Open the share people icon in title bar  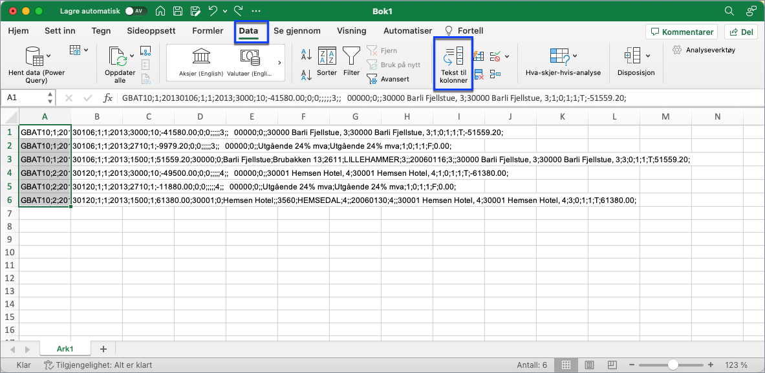point(751,11)
